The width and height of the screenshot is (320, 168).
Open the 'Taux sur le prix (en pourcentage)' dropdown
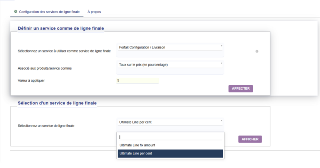pos(168,64)
